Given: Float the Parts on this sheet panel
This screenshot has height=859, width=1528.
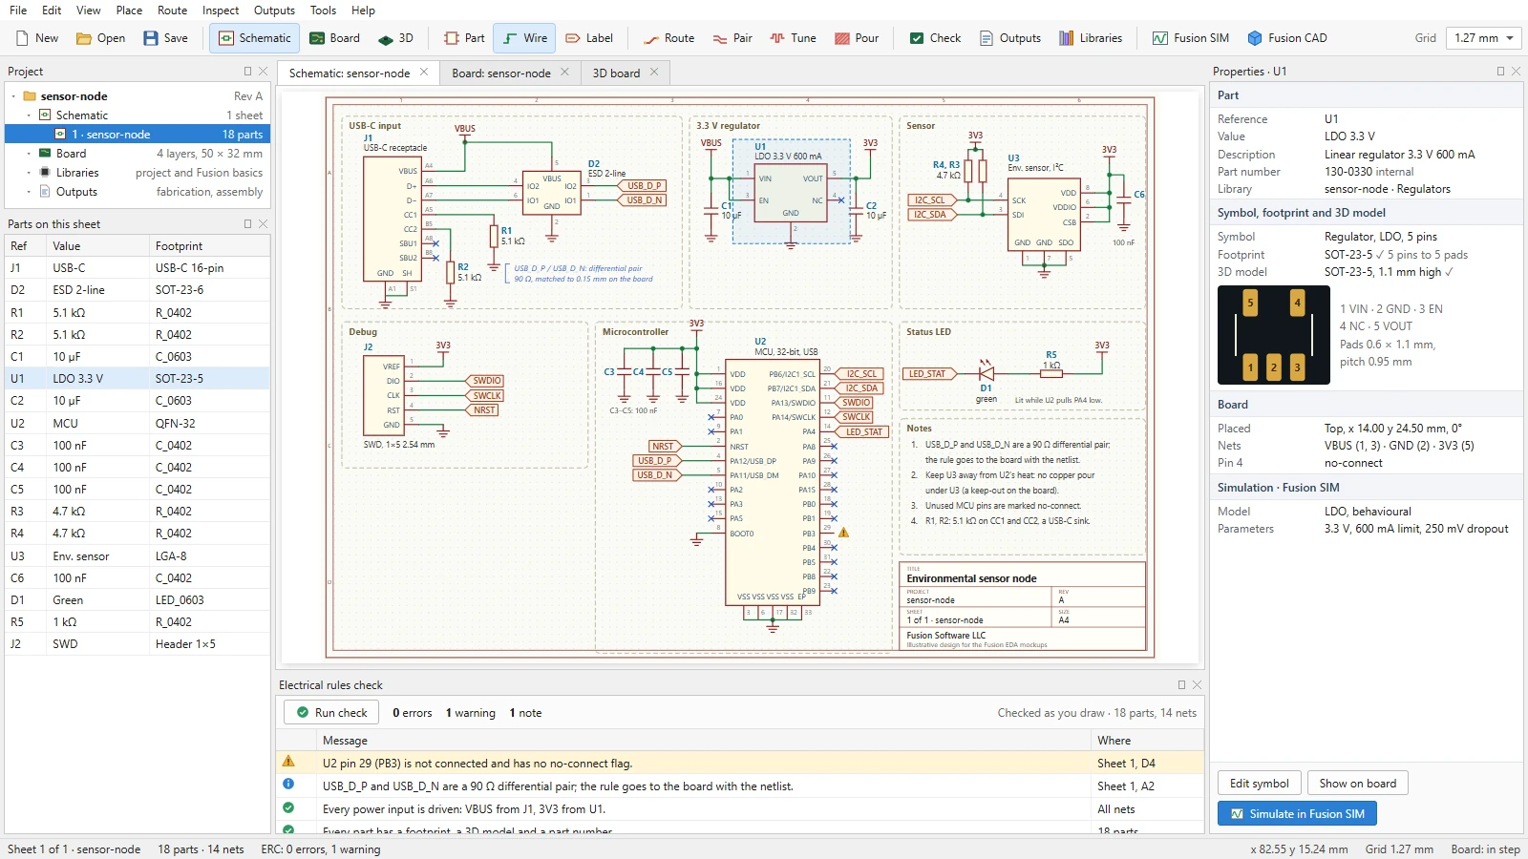Looking at the screenshot, I should click(x=247, y=224).
